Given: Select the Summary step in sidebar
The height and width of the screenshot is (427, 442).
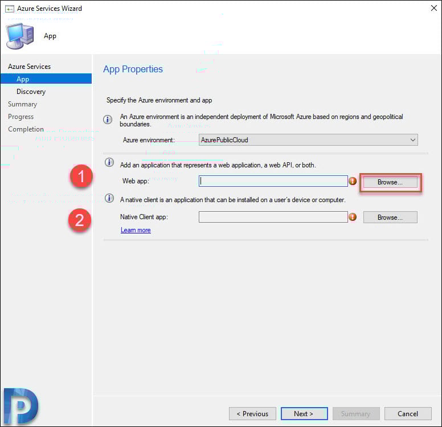Looking at the screenshot, I should click(x=23, y=104).
